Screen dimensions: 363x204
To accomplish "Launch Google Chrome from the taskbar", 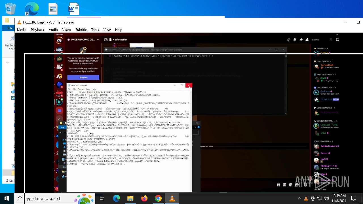I will tap(158, 198).
